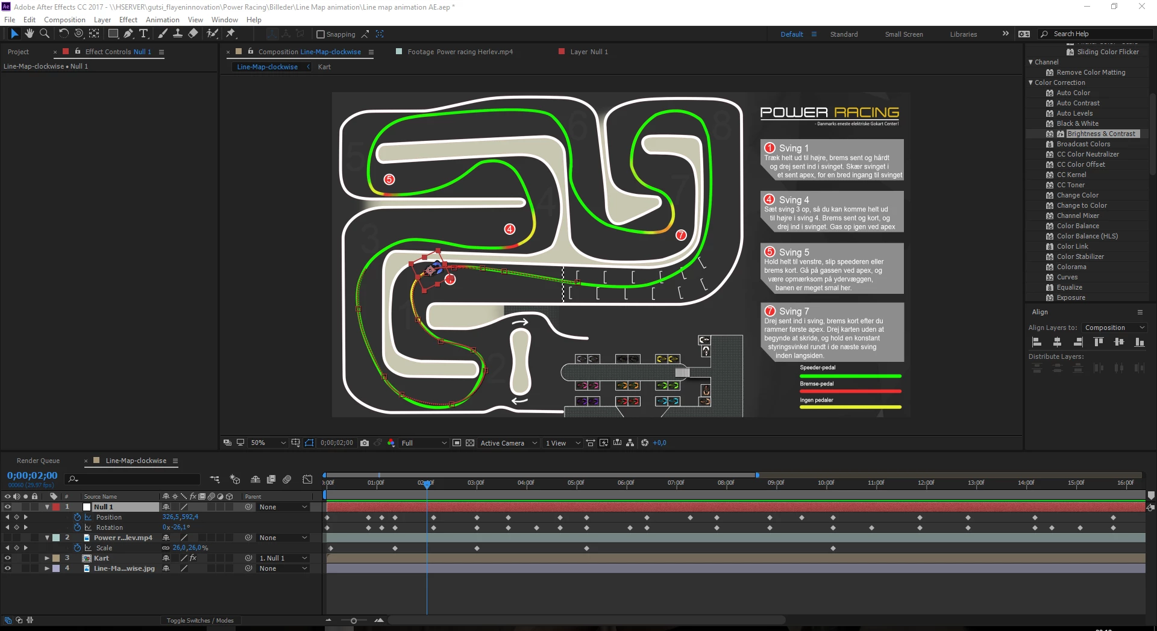Image resolution: width=1157 pixels, height=631 pixels.
Task: Open the 50% magnification dropdown
Action: tap(268, 443)
